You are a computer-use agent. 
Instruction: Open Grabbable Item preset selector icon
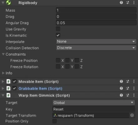coord(128,88)
